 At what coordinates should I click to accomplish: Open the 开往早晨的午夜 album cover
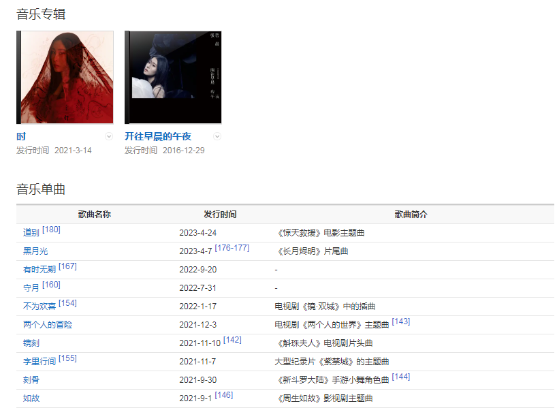click(173, 77)
